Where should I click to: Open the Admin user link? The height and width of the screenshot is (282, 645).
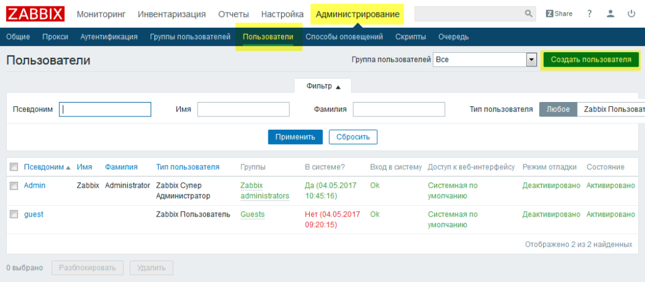click(x=35, y=186)
